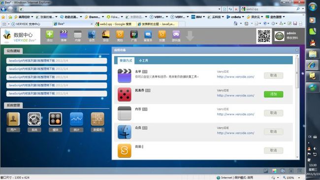Open veryide.com link in 优惠券 row
The image size is (320, 180).
[x=235, y=95]
